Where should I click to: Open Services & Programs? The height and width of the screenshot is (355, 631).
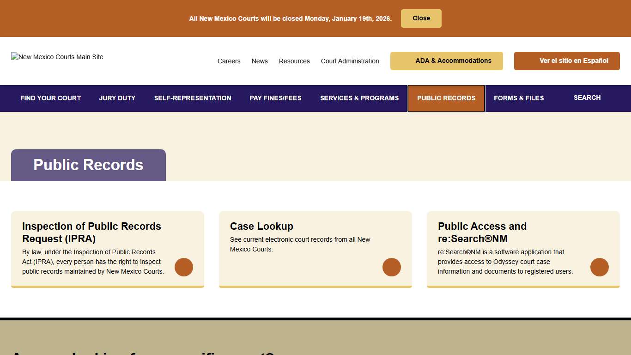tap(359, 98)
